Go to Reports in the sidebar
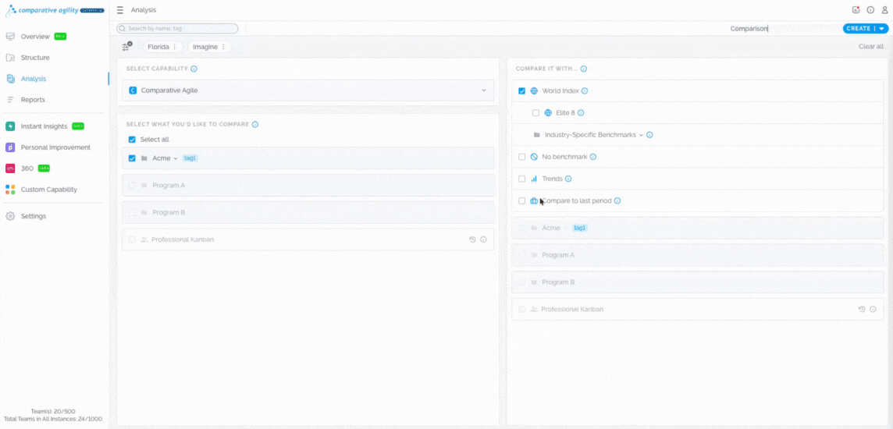This screenshot has height=429, width=893. (33, 100)
